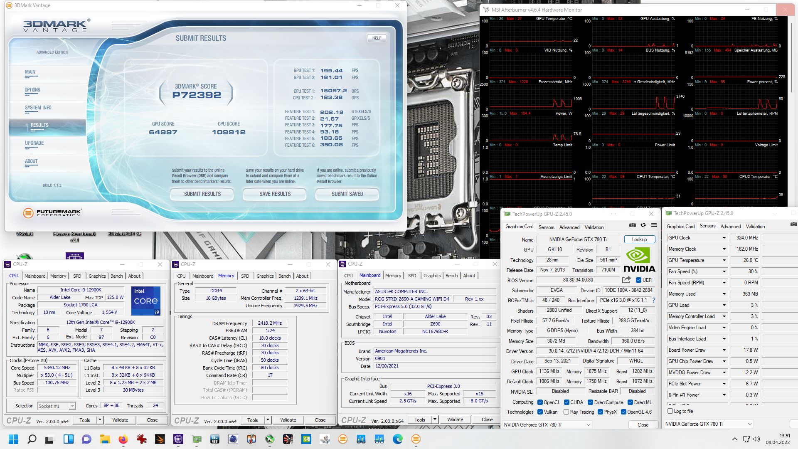Open Widgets from the taskbar
The height and width of the screenshot is (449, 798).
pyautogui.click(x=68, y=439)
